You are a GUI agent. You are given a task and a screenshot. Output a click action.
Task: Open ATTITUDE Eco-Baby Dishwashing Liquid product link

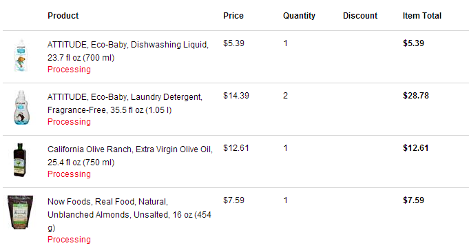tap(127, 51)
